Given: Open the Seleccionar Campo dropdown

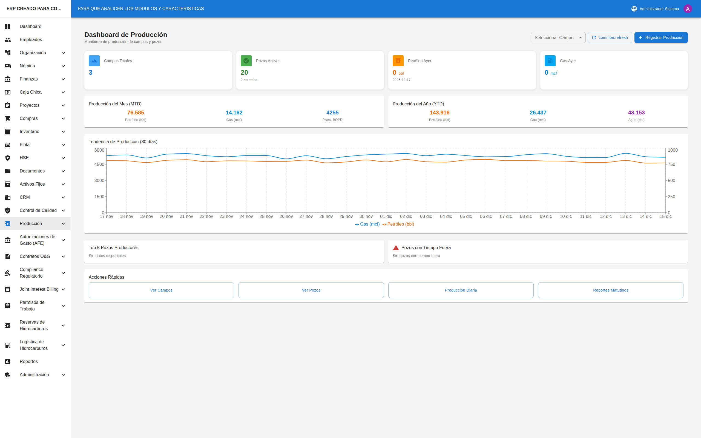Looking at the screenshot, I should (x=558, y=38).
